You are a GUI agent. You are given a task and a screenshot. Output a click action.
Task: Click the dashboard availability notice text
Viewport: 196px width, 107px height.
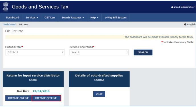point(159,37)
